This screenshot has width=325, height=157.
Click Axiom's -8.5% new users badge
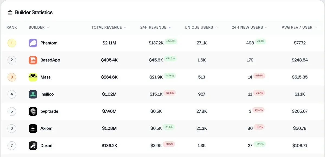(x=259, y=127)
